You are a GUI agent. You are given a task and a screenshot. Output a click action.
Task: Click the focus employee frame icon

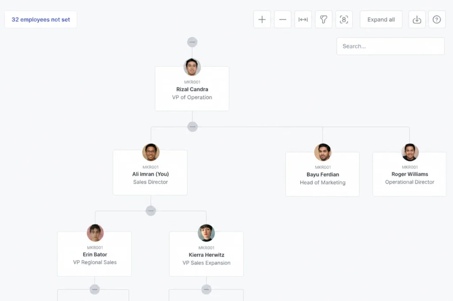click(344, 19)
